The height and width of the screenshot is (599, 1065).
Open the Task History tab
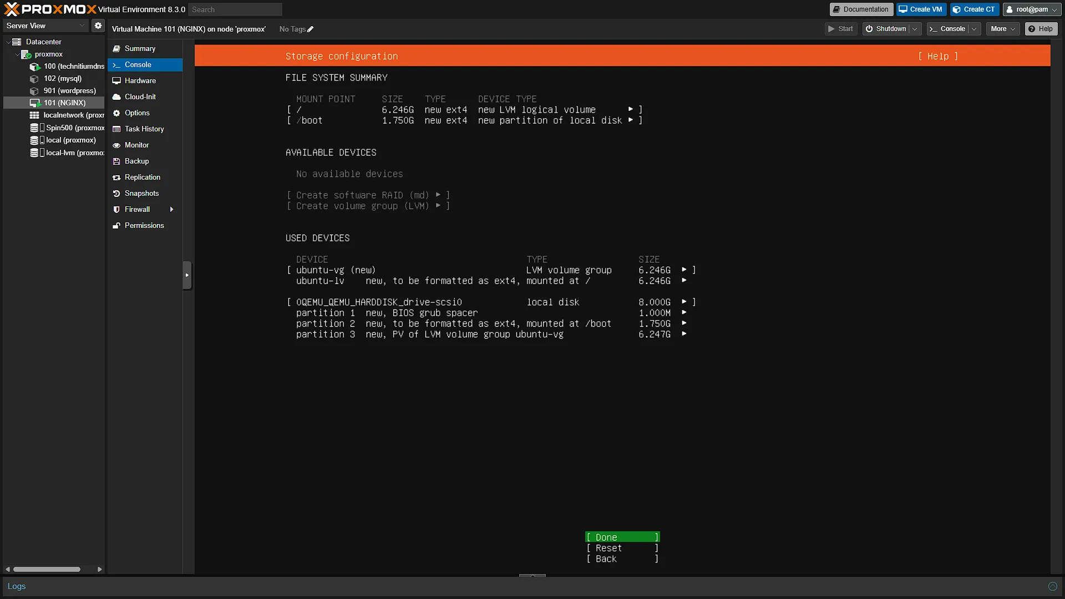145,129
